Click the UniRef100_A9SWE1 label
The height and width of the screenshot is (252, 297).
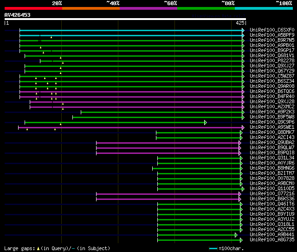pos(272,127)
